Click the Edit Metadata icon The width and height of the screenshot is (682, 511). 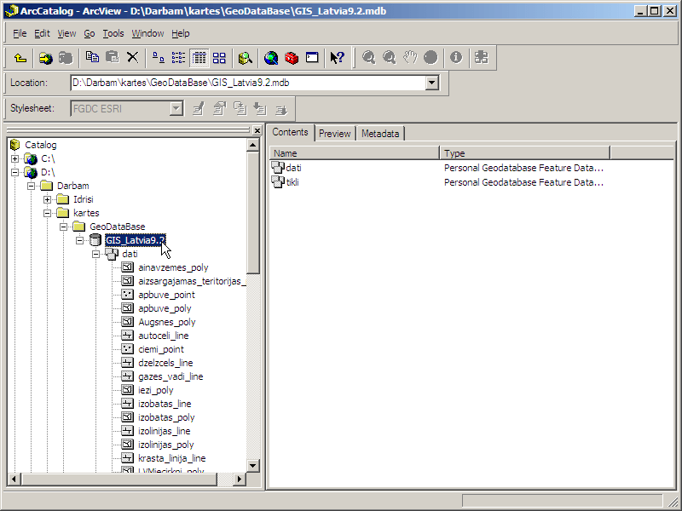click(199, 109)
